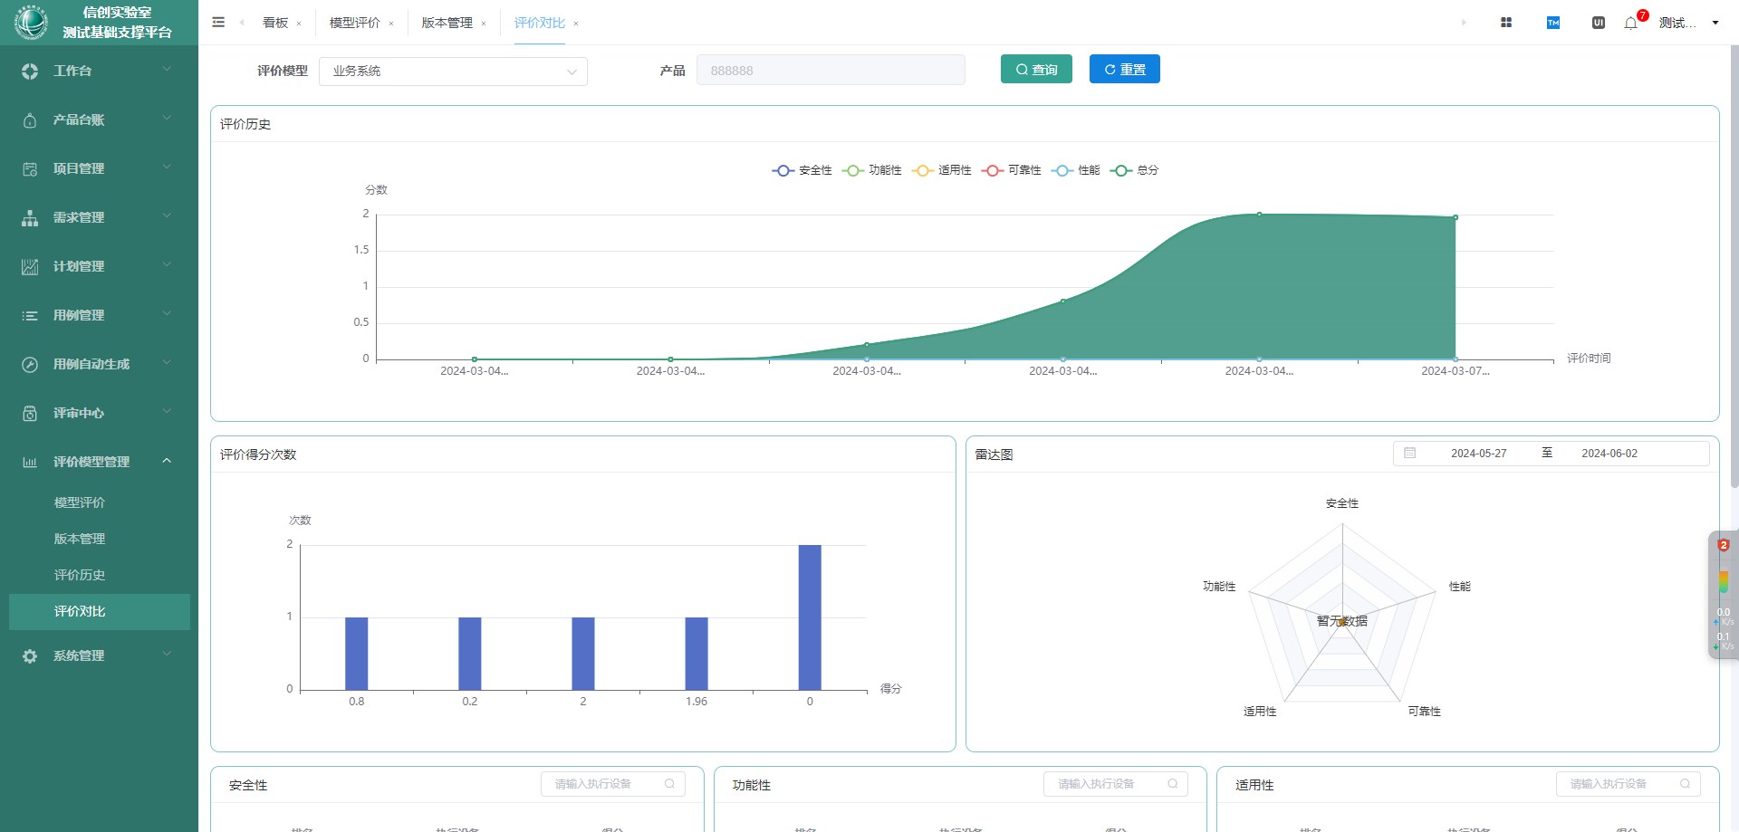The width and height of the screenshot is (1739, 832).
Task: Toggle the 性能 legend series
Action: click(1076, 170)
